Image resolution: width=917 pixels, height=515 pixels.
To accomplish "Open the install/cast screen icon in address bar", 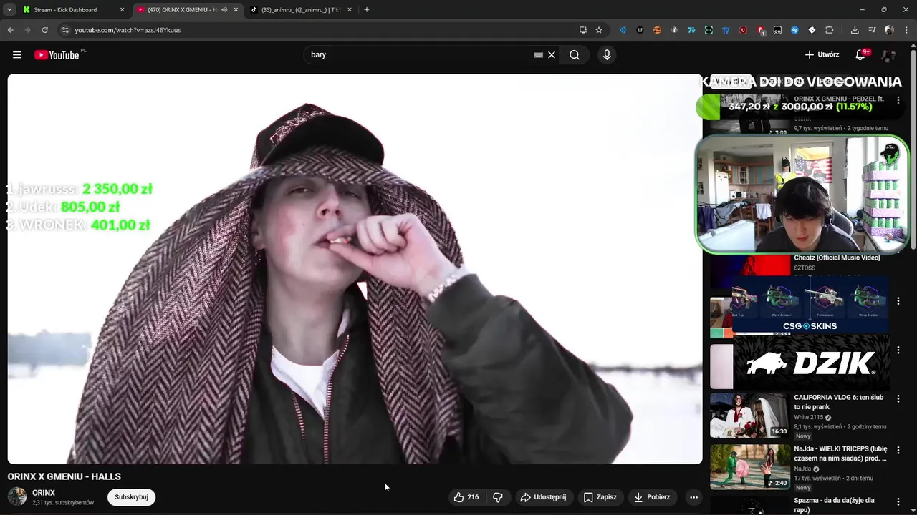I will 583,30.
